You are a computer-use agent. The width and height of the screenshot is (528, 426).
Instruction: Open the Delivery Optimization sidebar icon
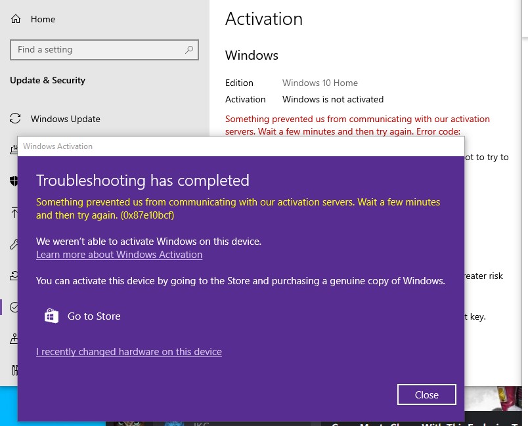[x=14, y=150]
